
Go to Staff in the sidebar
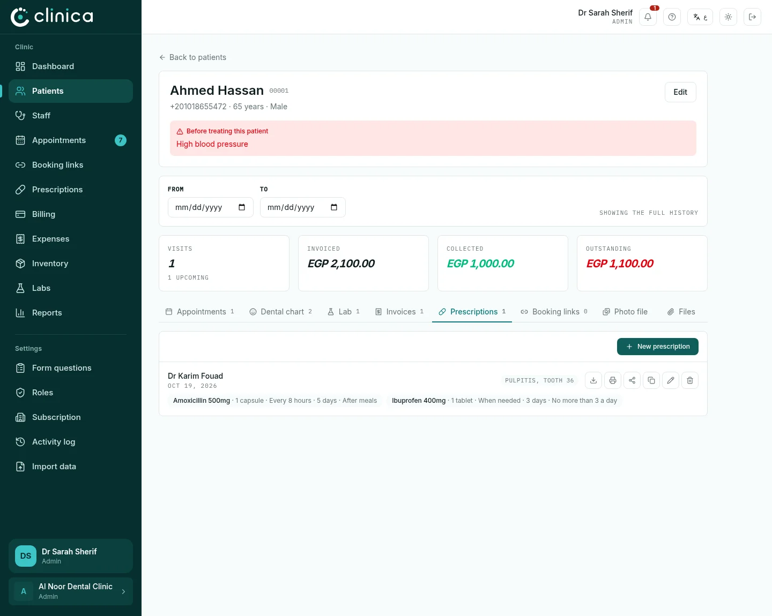[71, 116]
